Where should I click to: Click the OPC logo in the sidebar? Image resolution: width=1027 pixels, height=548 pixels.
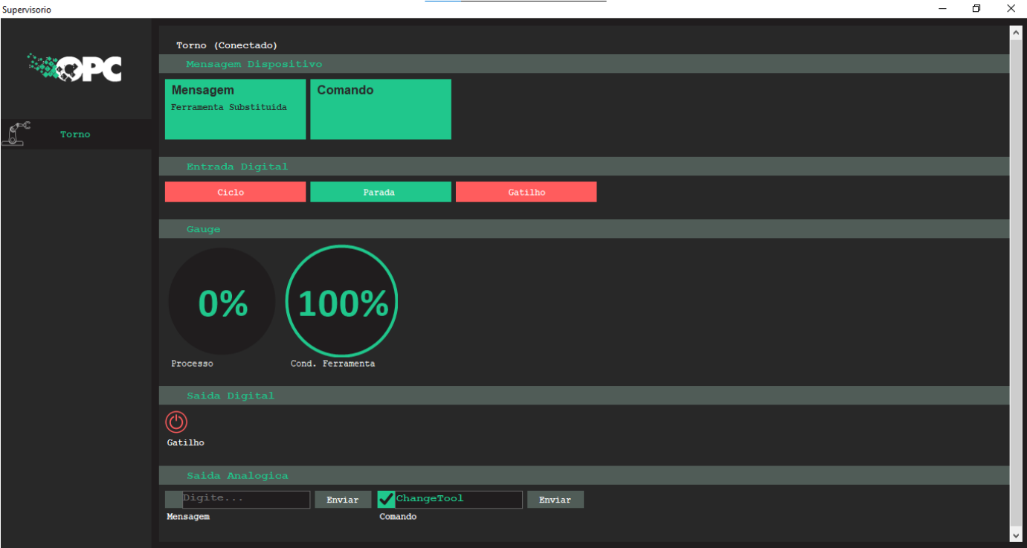pyautogui.click(x=74, y=67)
